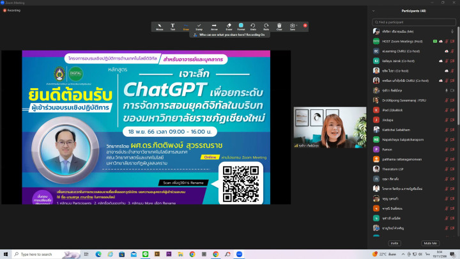This screenshot has width=460, height=259.
Task: Show hidden system tray icons
Action: (x=403, y=255)
